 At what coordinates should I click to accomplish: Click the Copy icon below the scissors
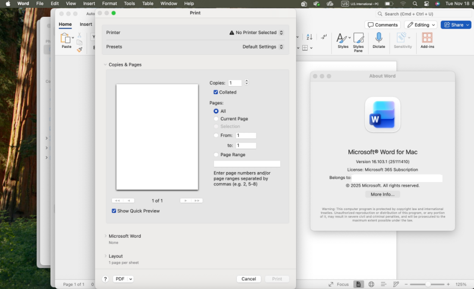tap(79, 42)
